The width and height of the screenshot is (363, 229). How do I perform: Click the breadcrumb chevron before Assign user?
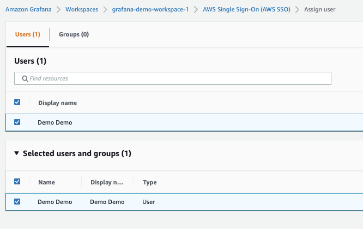297,9
